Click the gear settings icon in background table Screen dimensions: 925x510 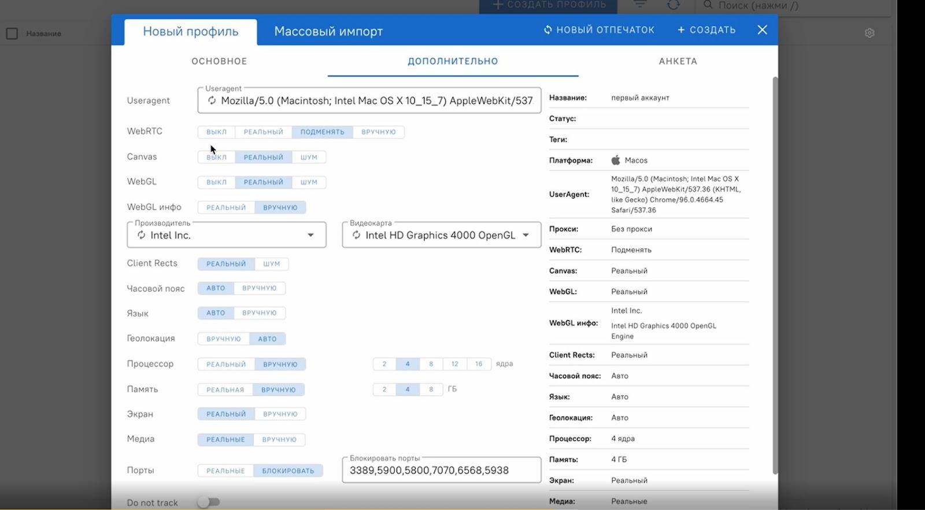[x=869, y=33]
